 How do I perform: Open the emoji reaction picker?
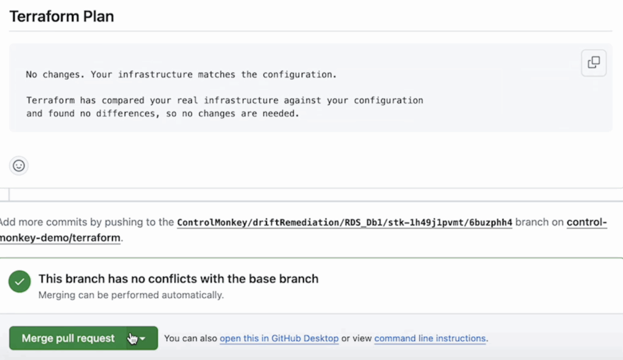point(19,165)
